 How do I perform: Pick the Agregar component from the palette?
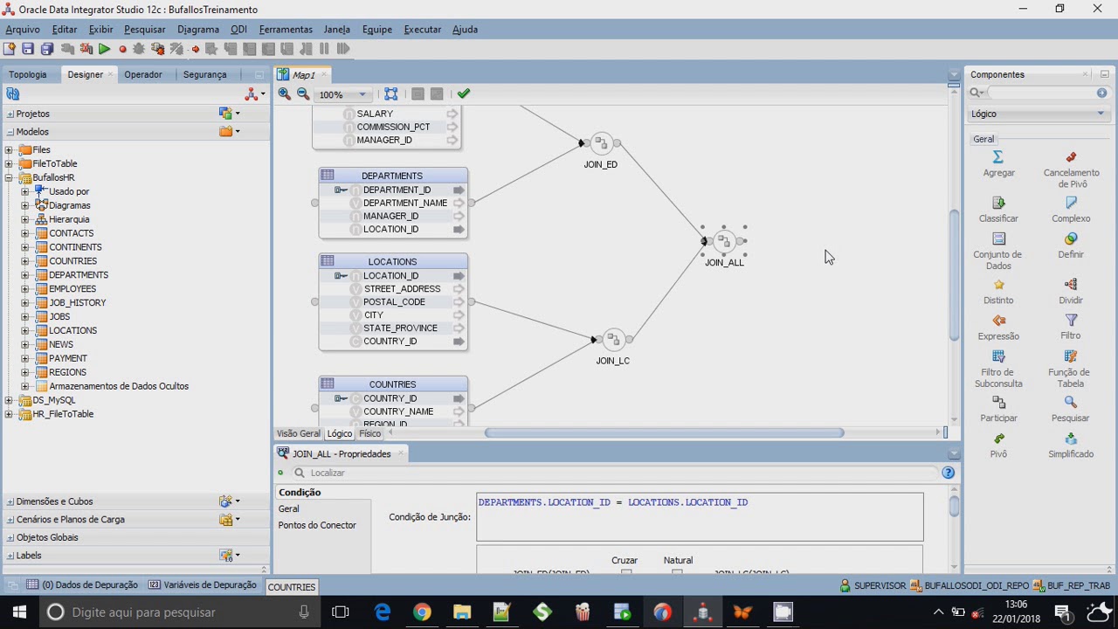click(x=998, y=163)
